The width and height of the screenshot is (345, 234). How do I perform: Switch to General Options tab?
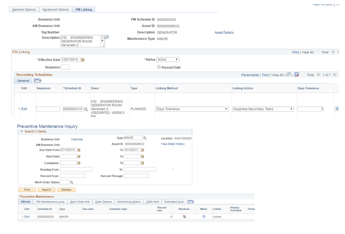point(24,9)
